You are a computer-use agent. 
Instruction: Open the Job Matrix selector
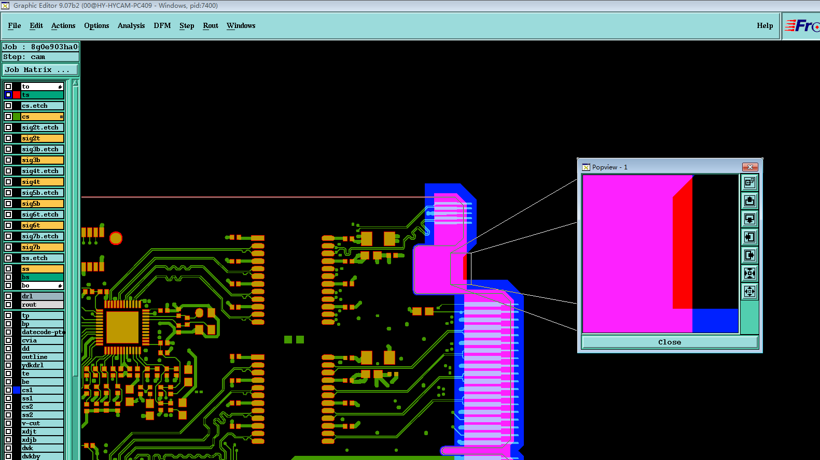(x=40, y=69)
